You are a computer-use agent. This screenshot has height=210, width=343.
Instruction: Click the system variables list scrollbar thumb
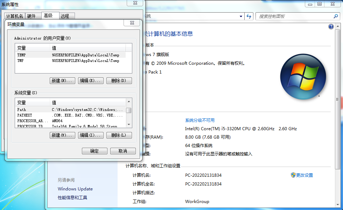(x=129, y=111)
